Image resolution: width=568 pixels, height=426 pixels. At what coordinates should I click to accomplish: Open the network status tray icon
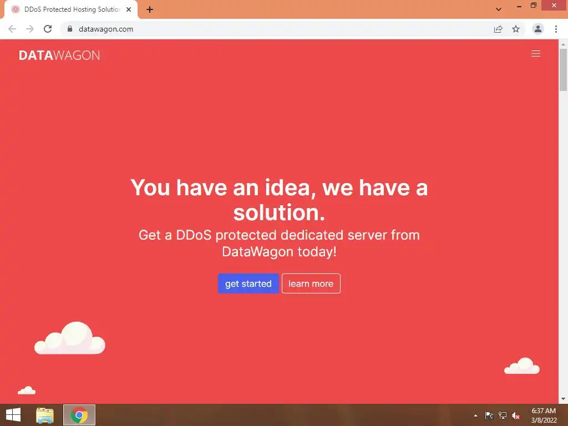[x=503, y=415]
